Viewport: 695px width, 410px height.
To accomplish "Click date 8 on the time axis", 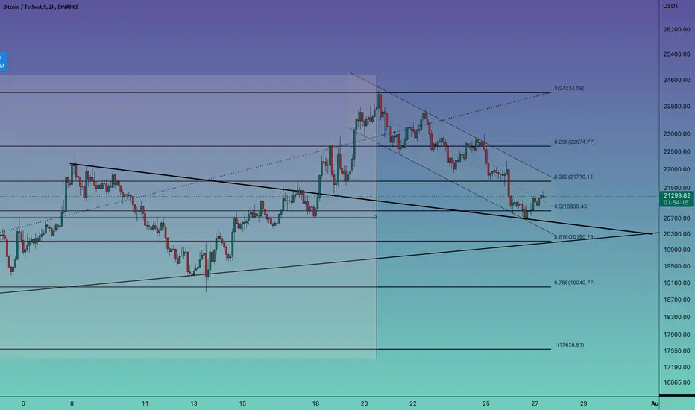I will click(x=72, y=403).
